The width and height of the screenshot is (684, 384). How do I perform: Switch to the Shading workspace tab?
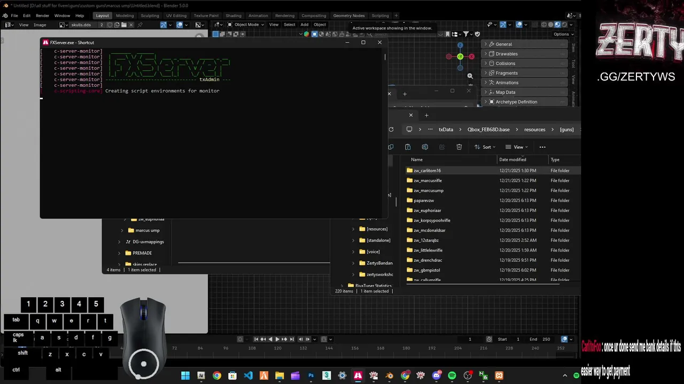(x=234, y=15)
